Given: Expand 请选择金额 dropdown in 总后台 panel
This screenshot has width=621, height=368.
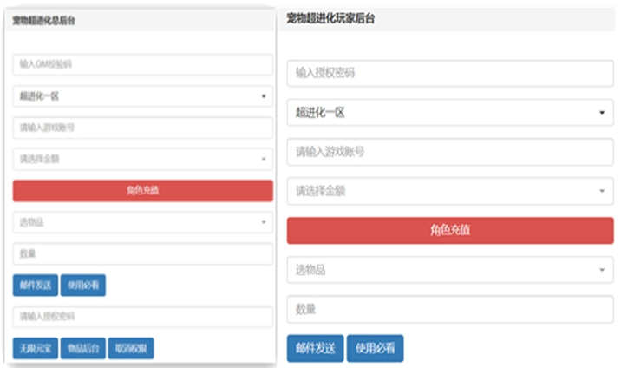Looking at the screenshot, I should click(x=142, y=159).
